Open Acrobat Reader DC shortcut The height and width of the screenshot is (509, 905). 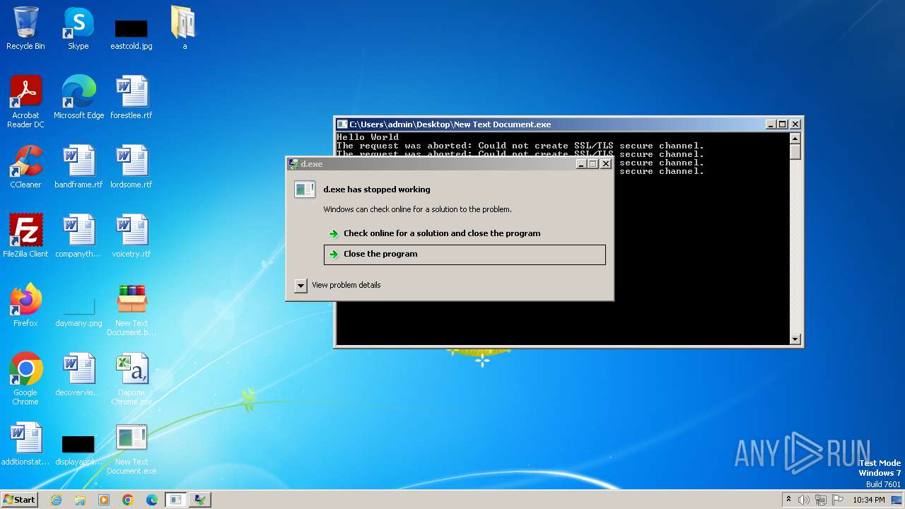coord(25,101)
